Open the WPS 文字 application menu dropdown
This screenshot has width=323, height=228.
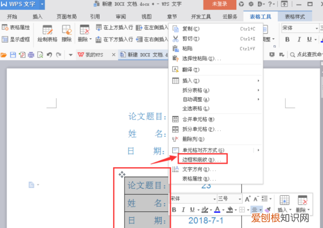pos(42,4)
